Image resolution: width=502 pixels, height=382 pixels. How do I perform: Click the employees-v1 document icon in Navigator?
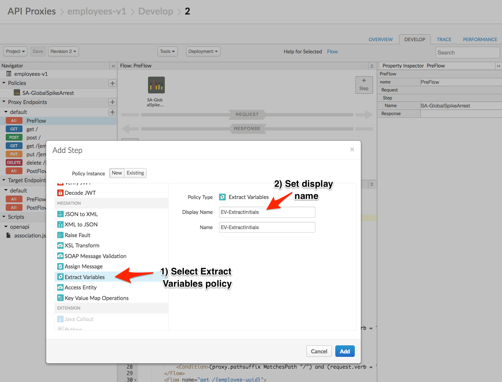pyautogui.click(x=9, y=74)
